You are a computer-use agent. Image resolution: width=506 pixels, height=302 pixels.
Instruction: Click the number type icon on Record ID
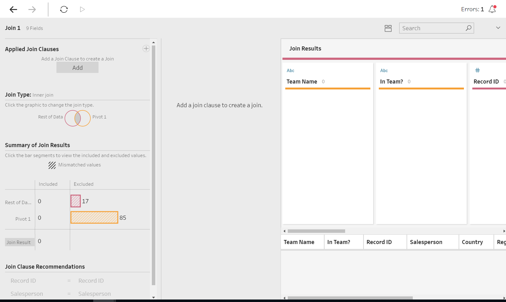[478, 70]
